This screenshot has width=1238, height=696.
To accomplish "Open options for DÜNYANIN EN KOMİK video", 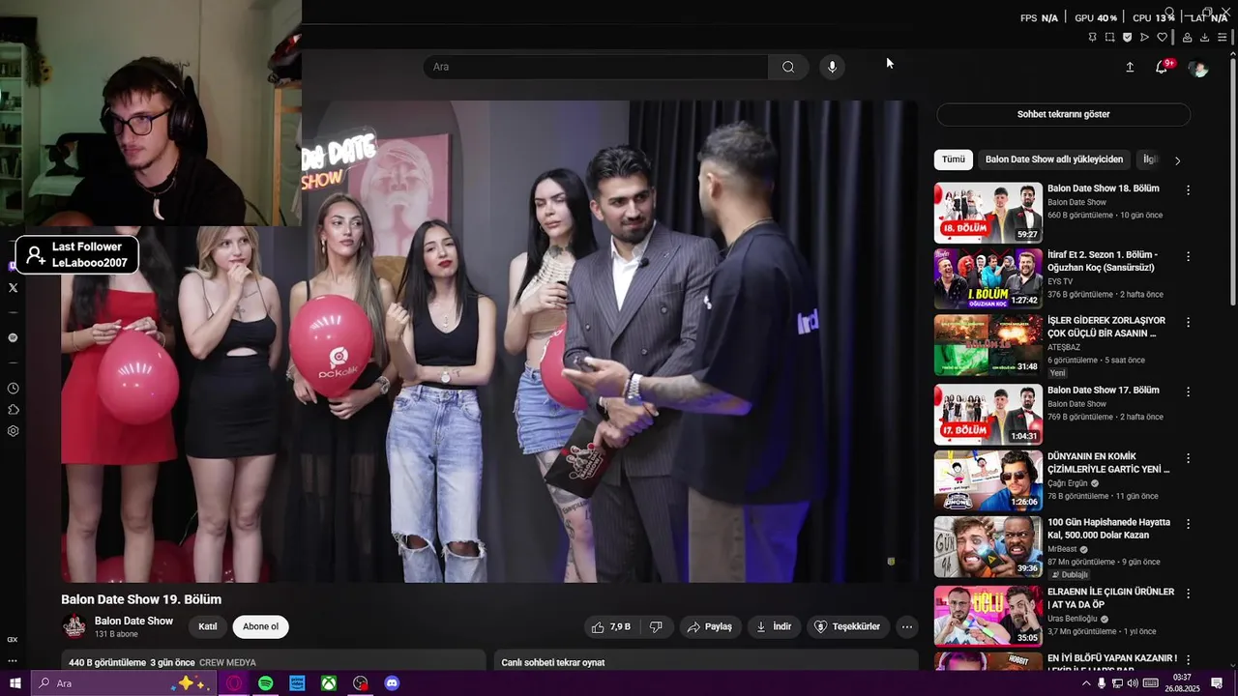I will point(1188,458).
